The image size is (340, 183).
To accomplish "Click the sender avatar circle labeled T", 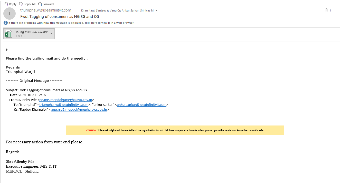I will [x=10, y=14].
